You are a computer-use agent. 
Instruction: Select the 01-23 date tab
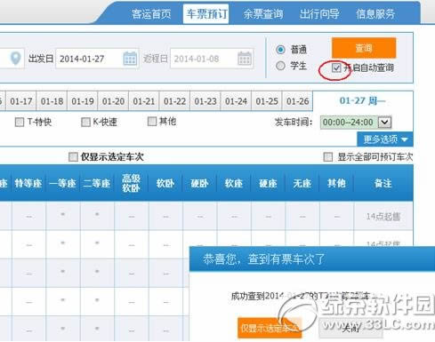click(205, 101)
